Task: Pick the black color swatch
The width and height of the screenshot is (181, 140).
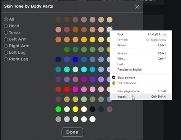Action: [92, 109]
